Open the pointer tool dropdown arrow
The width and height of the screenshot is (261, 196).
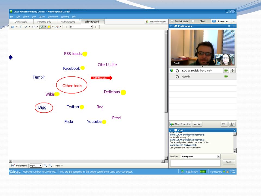point(17,27)
